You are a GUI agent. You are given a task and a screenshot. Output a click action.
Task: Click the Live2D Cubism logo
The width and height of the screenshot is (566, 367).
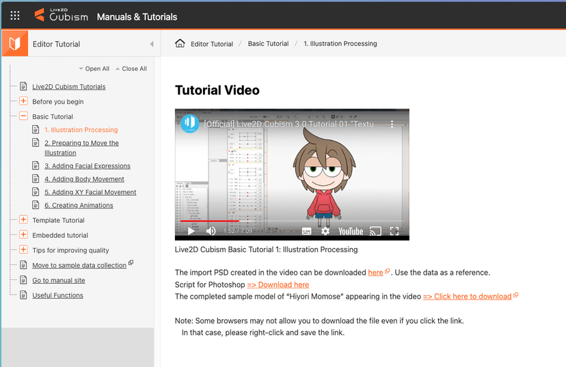pyautogui.click(x=61, y=15)
